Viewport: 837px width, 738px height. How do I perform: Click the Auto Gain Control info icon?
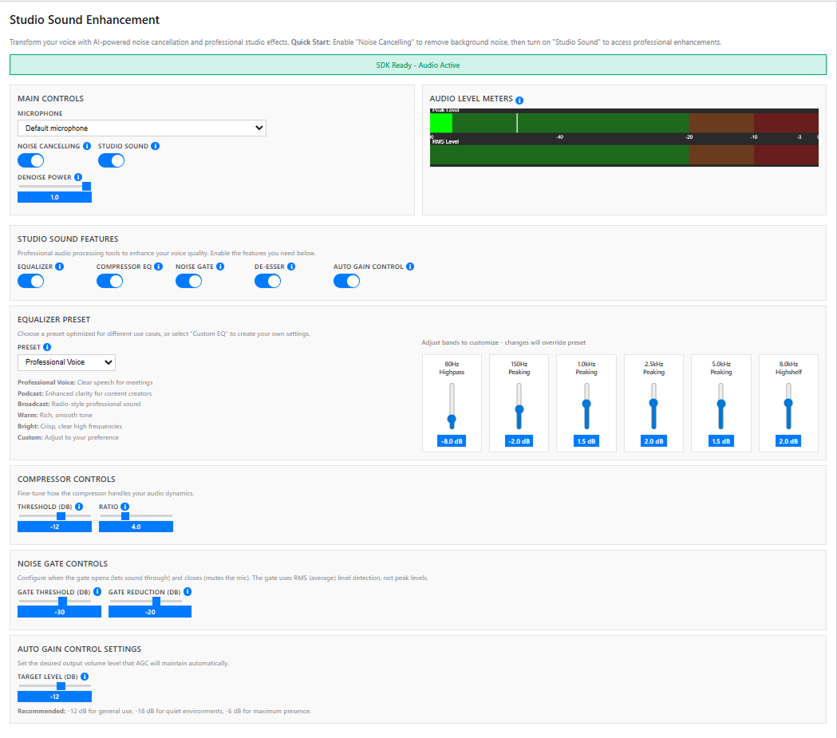pos(410,266)
